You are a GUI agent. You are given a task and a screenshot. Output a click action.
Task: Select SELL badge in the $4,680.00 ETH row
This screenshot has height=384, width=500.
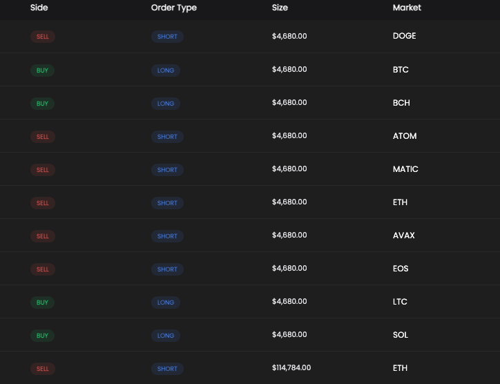pyautogui.click(x=43, y=203)
